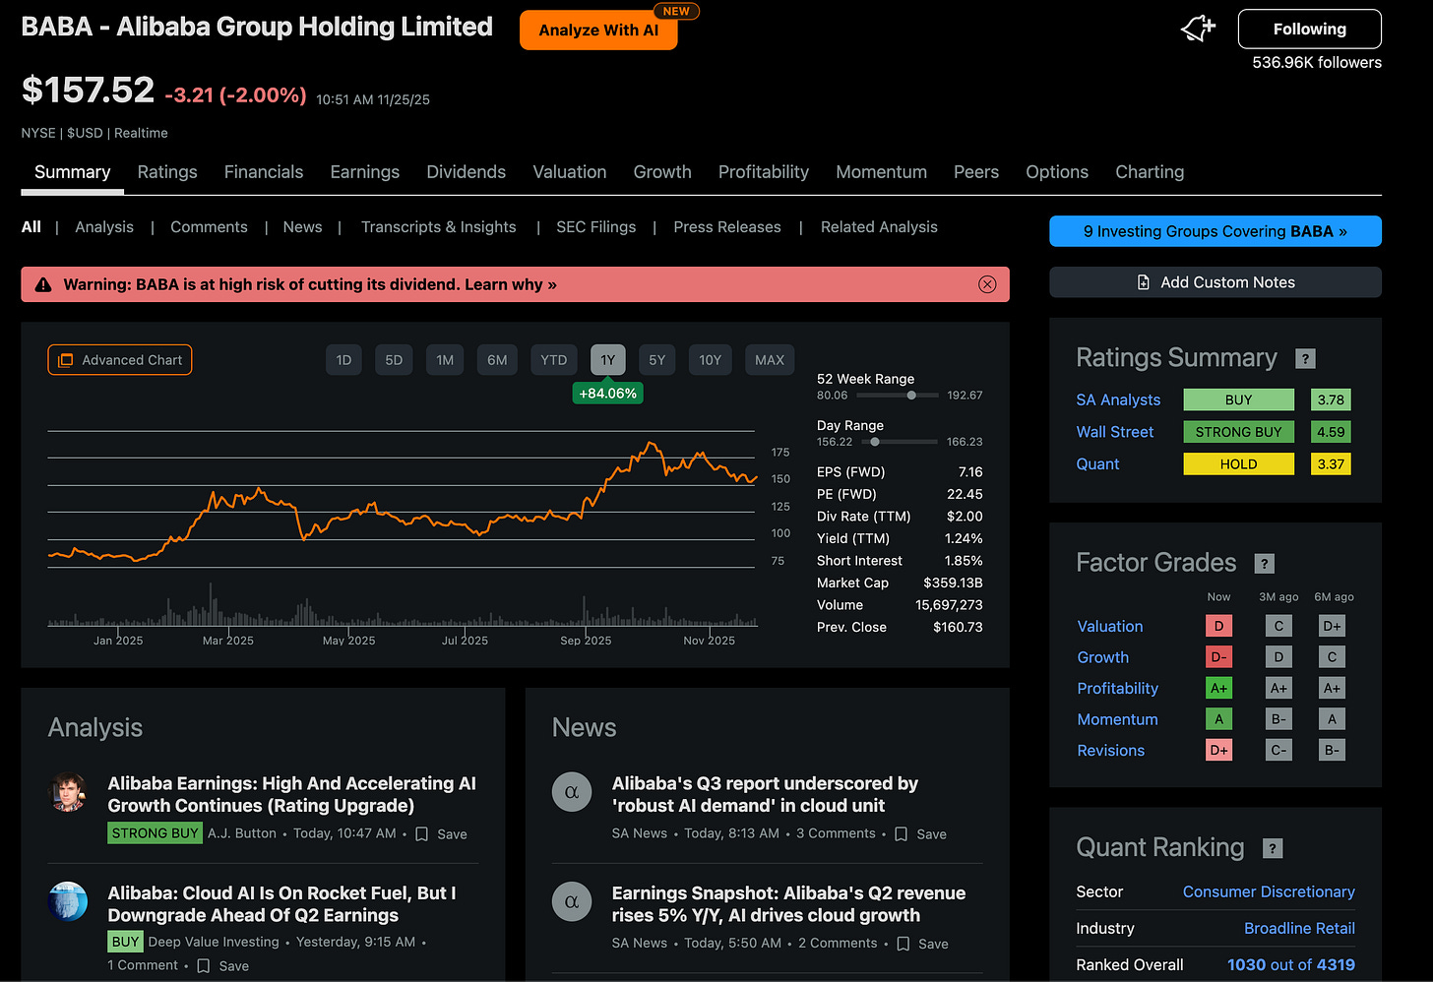Switch to the Dividends tab
Viewport: 1433px width, 982px height.
click(x=467, y=172)
